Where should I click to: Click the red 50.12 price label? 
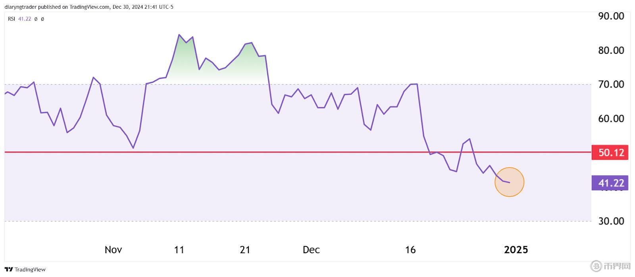[x=610, y=153]
